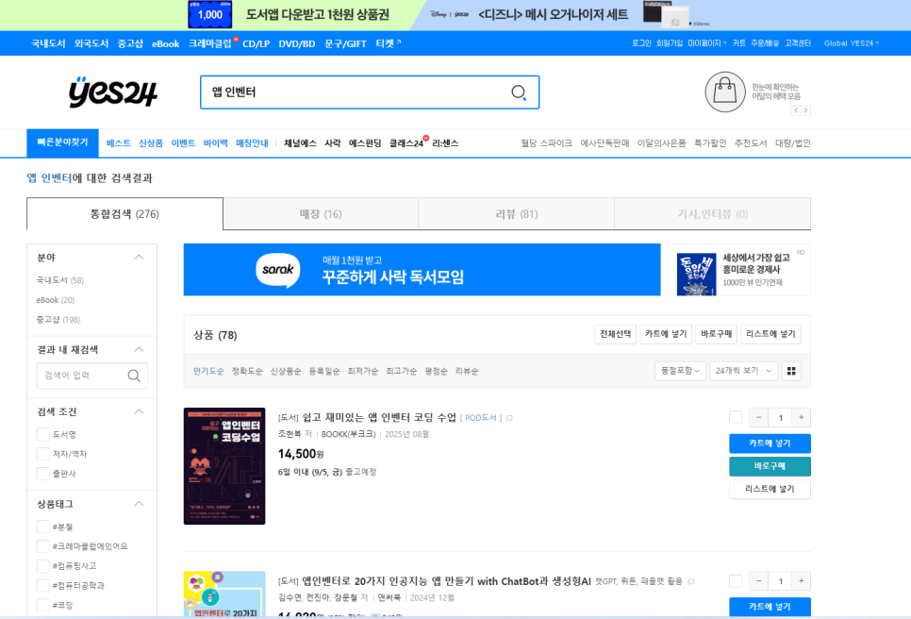The image size is (911, 619).
Task: Filter by 중고샵 (198) category
Action: [58, 320]
